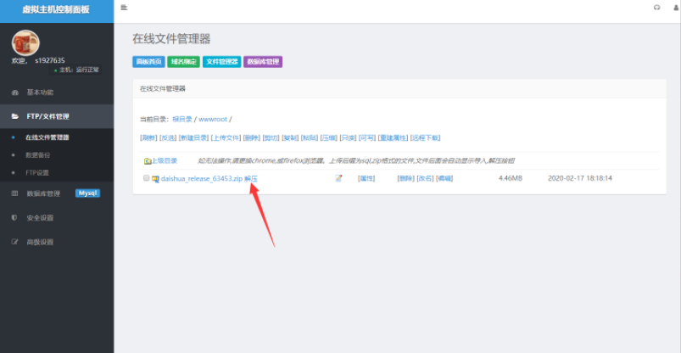Screen dimensions: 681x353
Task: Click the [粘贴] paste link
Action: tap(310, 137)
